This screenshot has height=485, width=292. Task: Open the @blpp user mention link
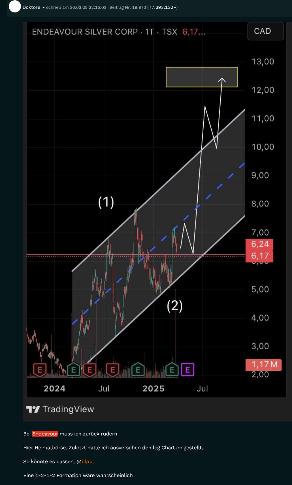pos(87,462)
